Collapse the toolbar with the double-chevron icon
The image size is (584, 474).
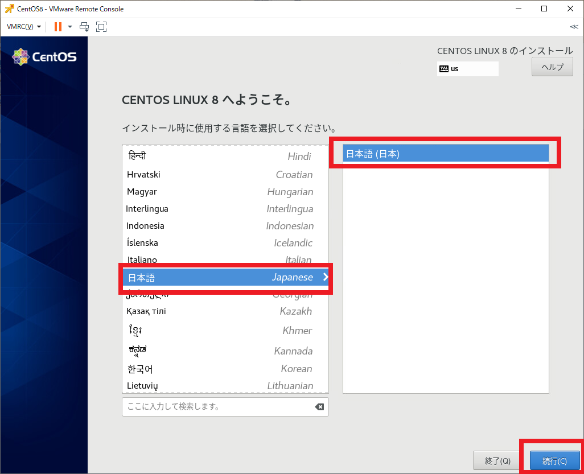574,26
